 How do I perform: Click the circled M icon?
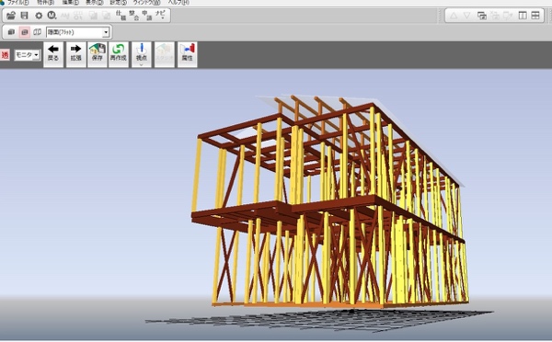click(52, 16)
